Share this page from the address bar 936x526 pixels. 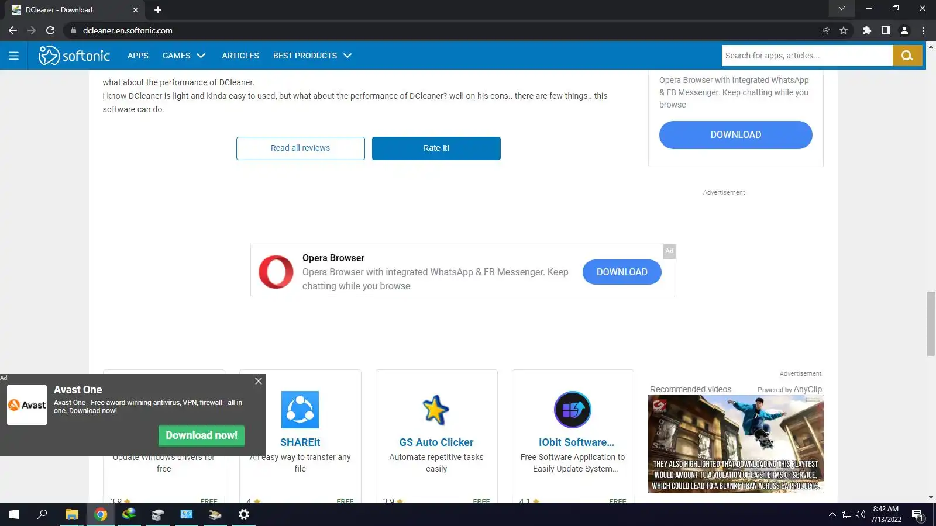tap(825, 30)
